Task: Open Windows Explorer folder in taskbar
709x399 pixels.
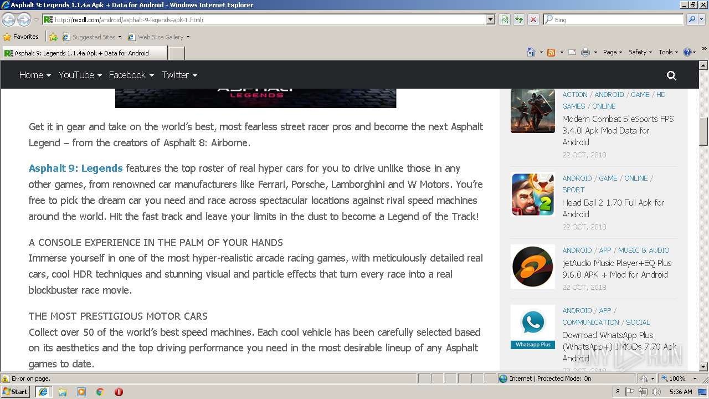Action: pyautogui.click(x=63, y=392)
